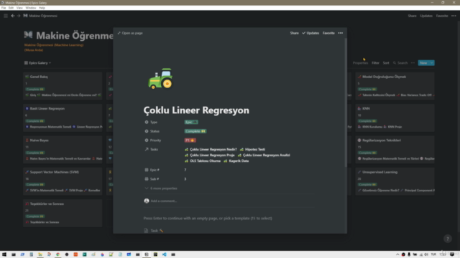Toggle Updates in the modal header

tap(310, 33)
